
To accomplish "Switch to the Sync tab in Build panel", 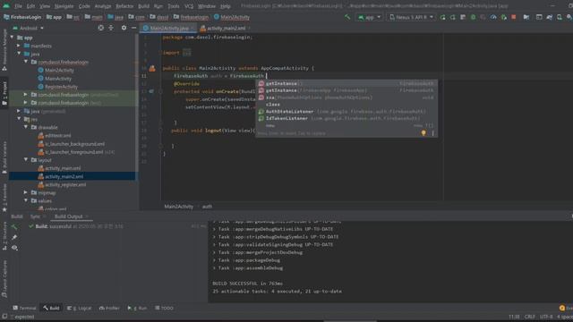I will tap(35, 216).
